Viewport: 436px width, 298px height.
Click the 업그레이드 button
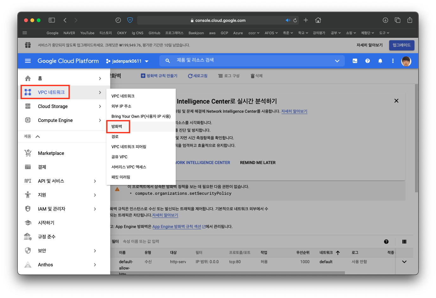402,45
